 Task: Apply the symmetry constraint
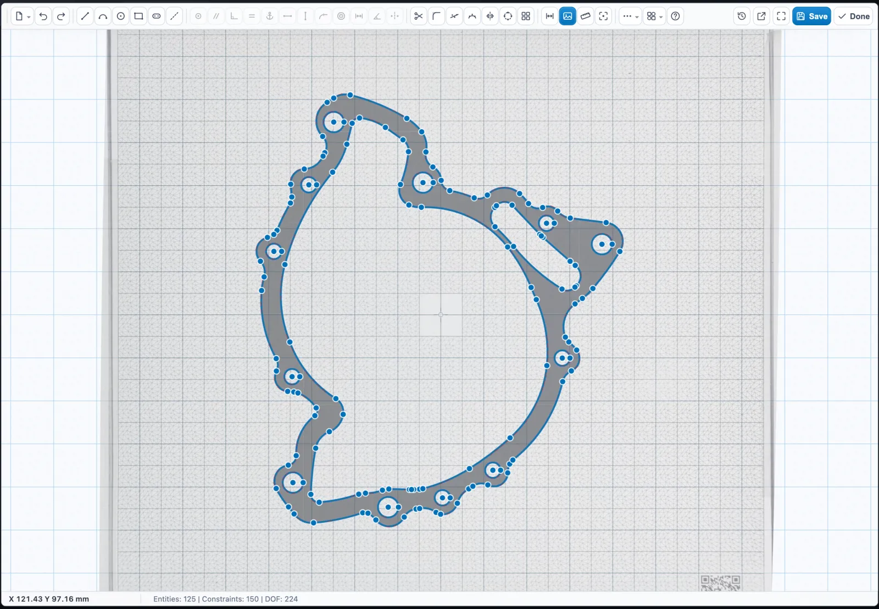pyautogui.click(x=394, y=16)
